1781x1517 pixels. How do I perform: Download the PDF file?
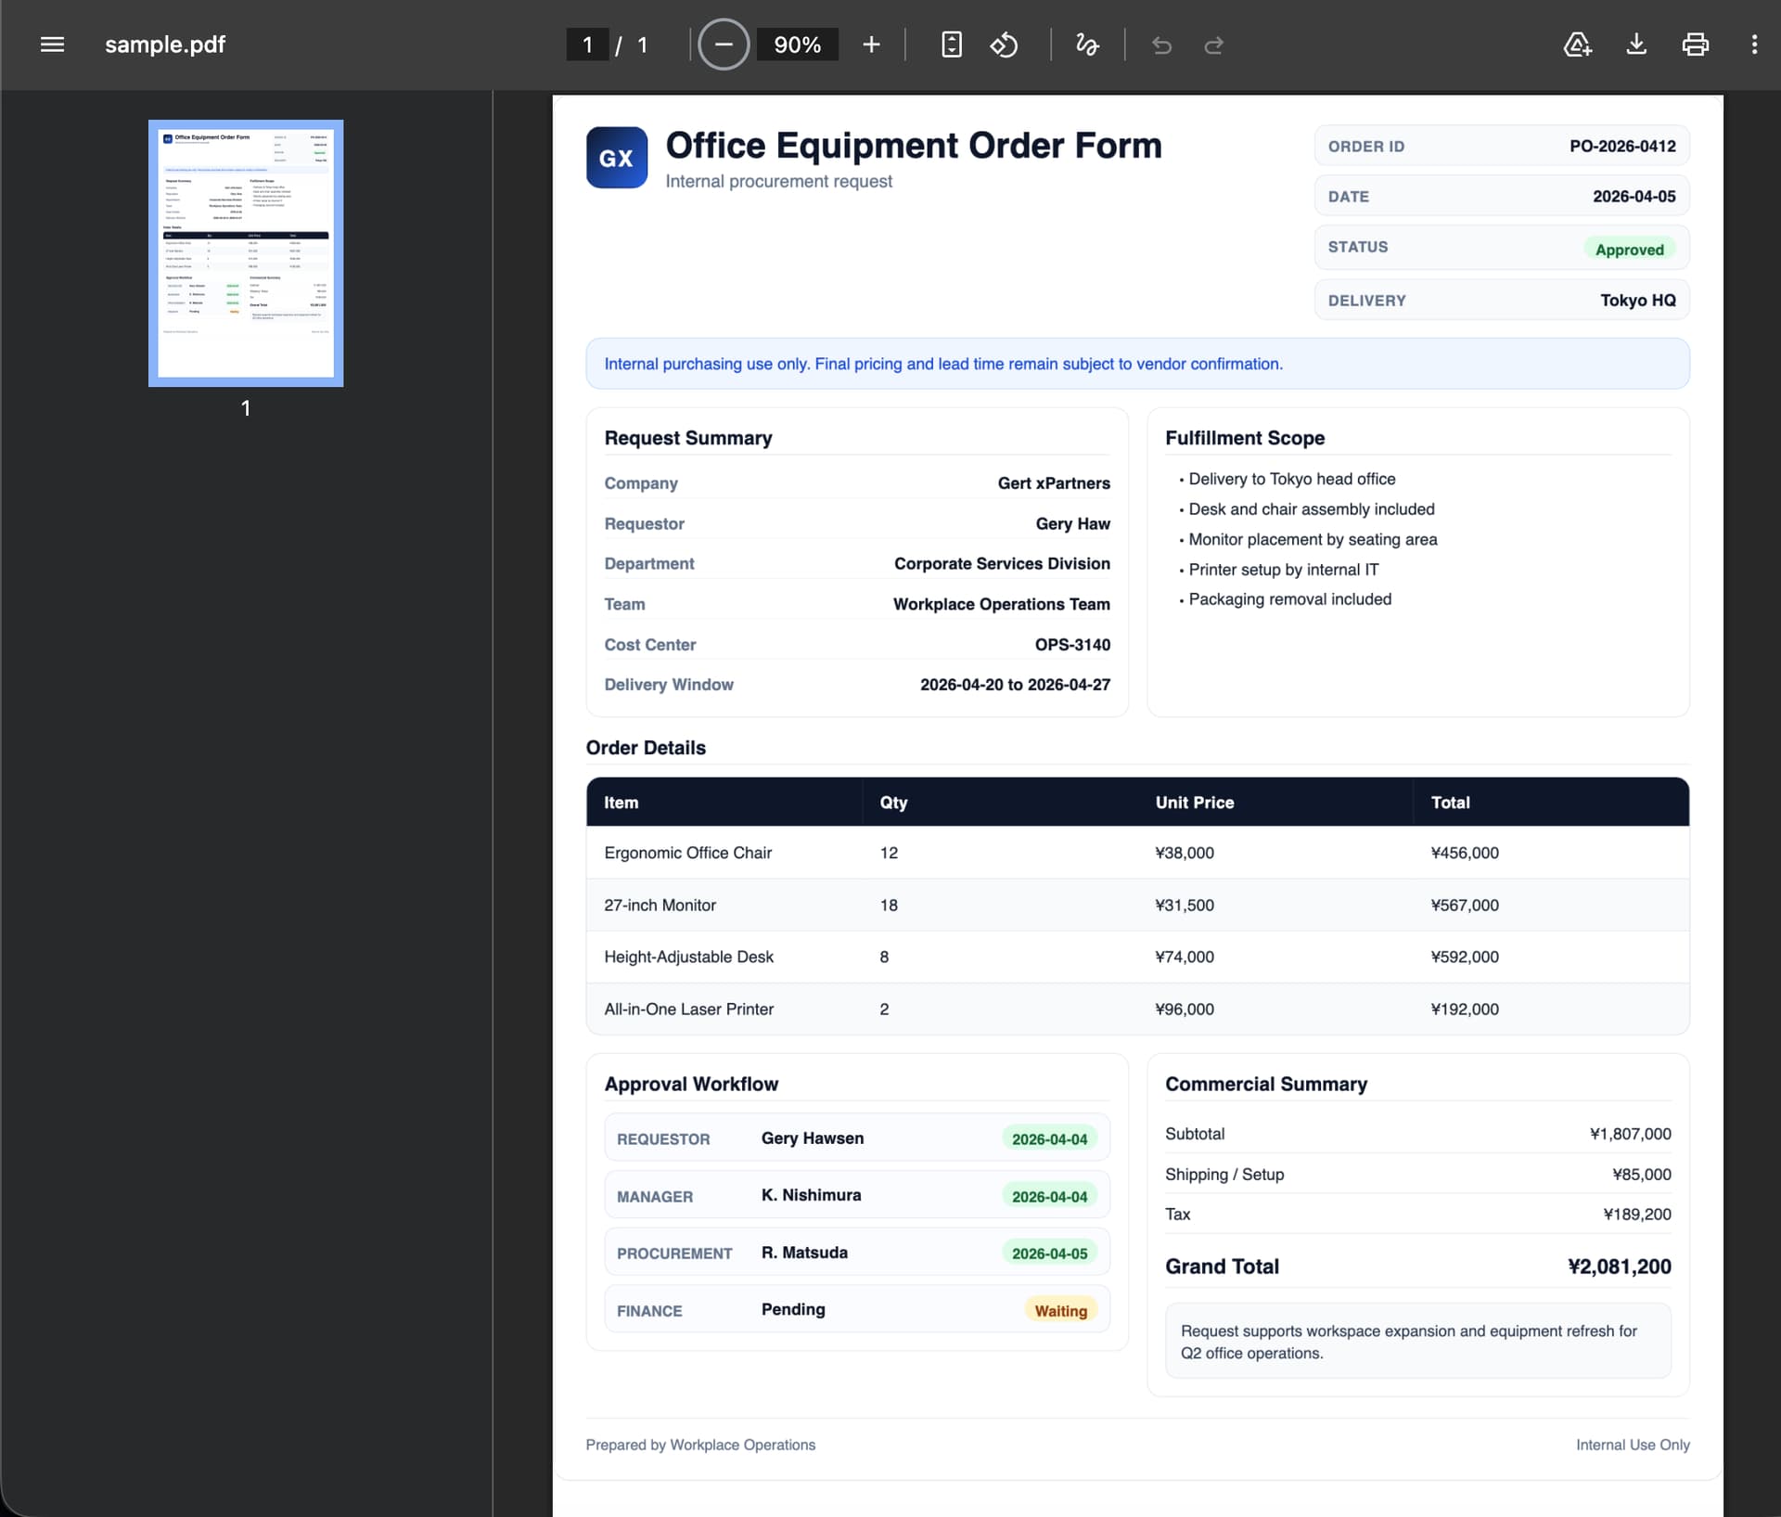point(1636,45)
